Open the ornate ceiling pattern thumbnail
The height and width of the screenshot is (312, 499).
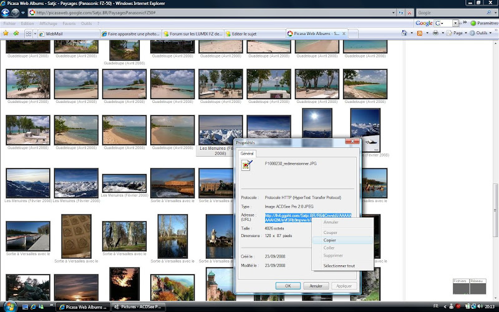click(76, 236)
